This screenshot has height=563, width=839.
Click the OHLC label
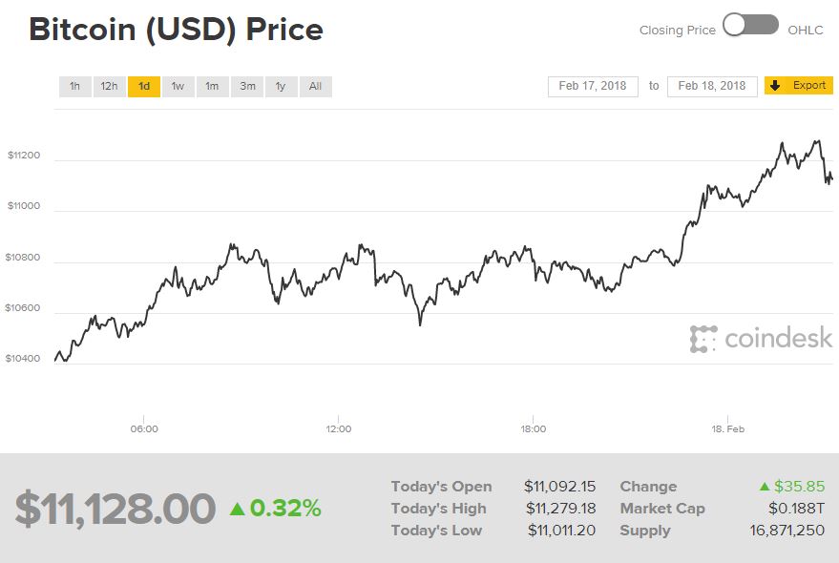pos(807,31)
